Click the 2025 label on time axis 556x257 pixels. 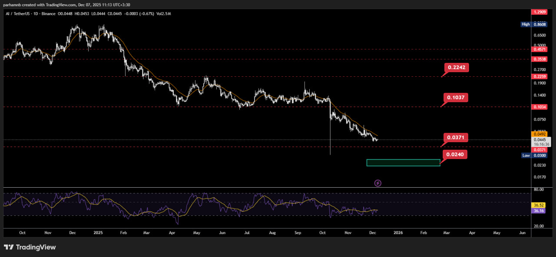(x=97, y=233)
